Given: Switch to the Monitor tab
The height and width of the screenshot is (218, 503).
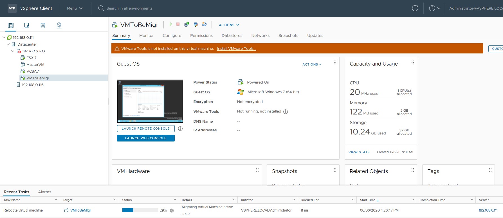Looking at the screenshot, I should (147, 35).
